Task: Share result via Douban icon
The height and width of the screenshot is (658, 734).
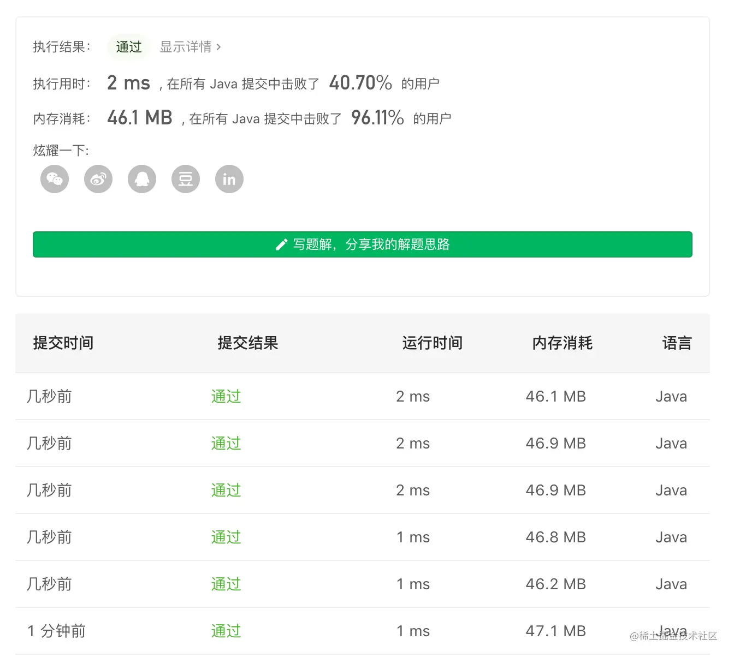Action: [x=186, y=179]
